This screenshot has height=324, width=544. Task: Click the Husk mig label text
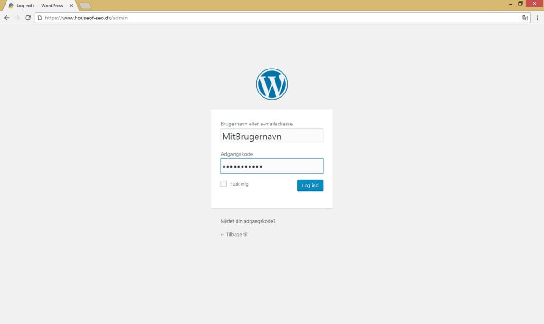point(239,184)
